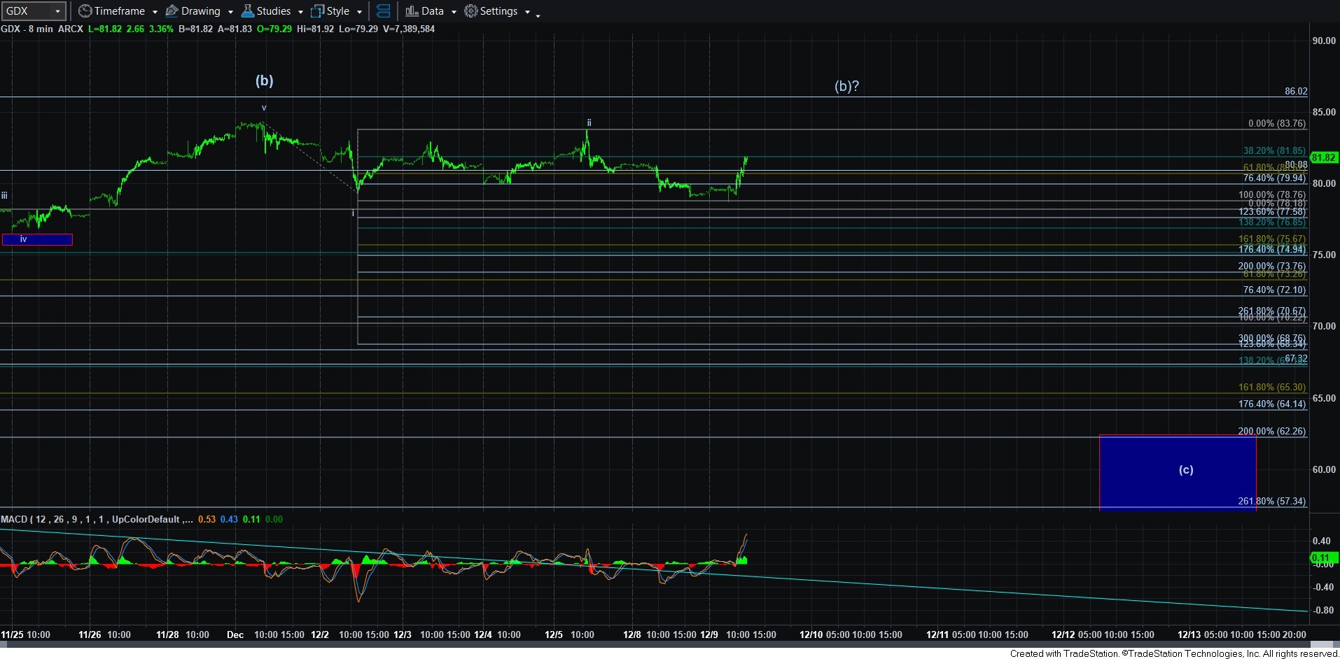This screenshot has width=1340, height=659.
Task: Click the Style overlapping squares icon
Action: click(318, 11)
